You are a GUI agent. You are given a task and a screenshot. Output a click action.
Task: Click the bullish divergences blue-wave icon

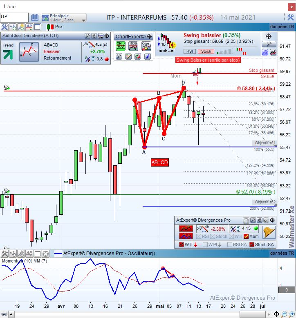coord(186,236)
